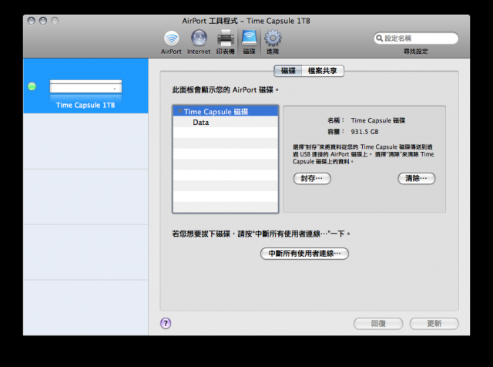The height and width of the screenshot is (367, 493).
Task: Click the green status indicator light
Action: coord(32,86)
